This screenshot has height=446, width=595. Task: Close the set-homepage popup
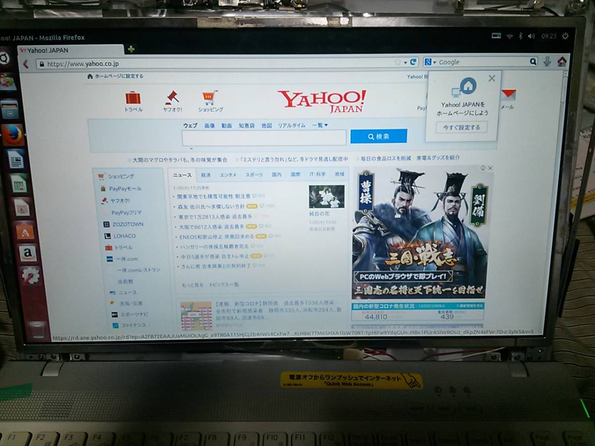(491, 78)
